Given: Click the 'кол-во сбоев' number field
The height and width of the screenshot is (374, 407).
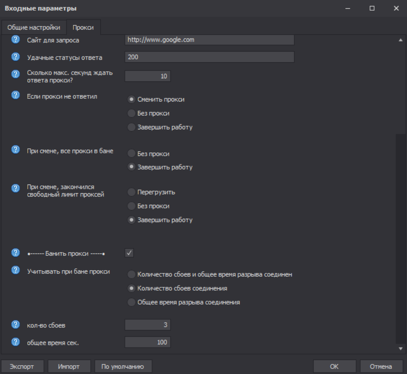Looking at the screenshot, I should [x=148, y=325].
